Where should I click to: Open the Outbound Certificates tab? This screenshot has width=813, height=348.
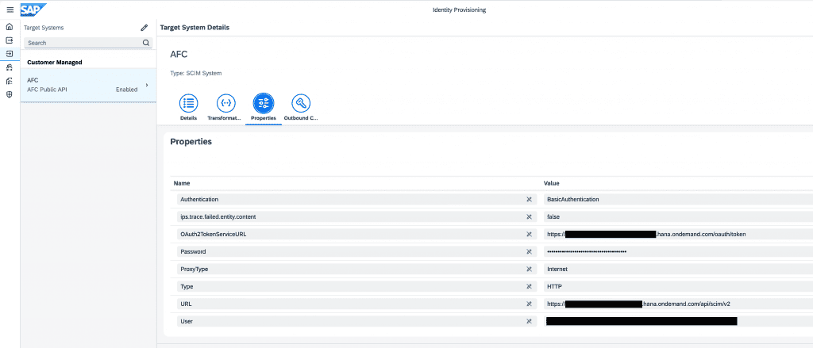(301, 108)
